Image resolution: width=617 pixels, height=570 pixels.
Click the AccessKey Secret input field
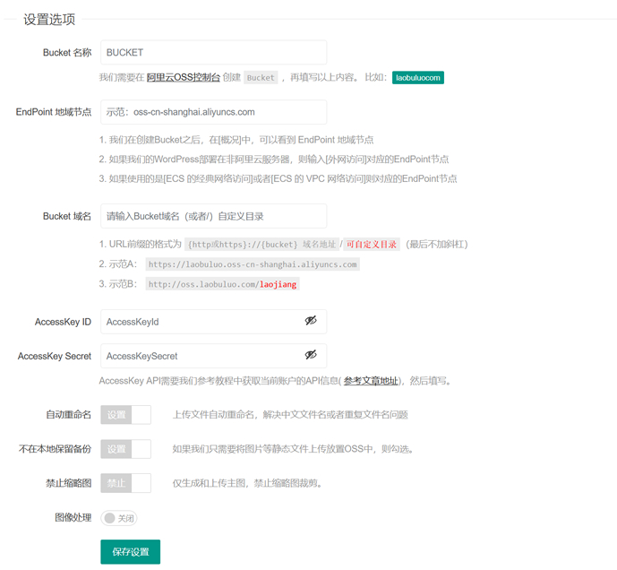(x=213, y=356)
